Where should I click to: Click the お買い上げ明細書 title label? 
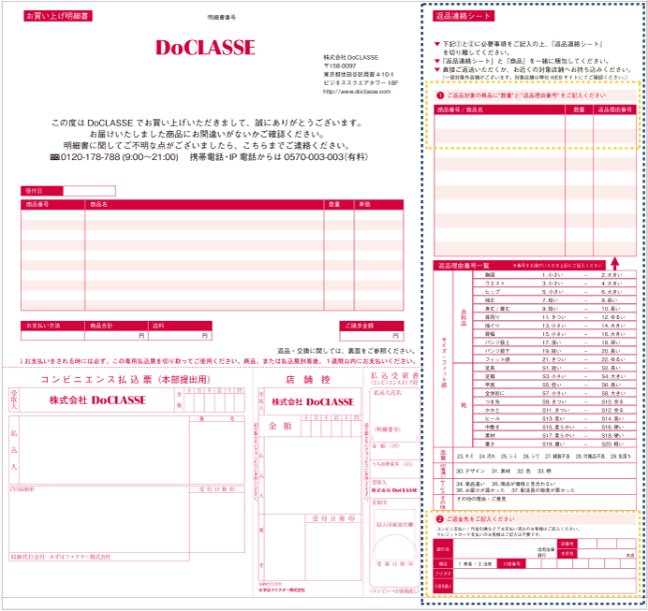57,16
